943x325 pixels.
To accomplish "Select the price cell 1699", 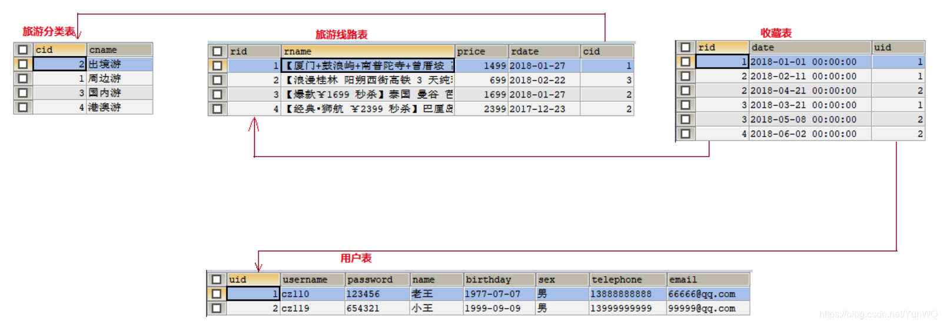I will (482, 94).
